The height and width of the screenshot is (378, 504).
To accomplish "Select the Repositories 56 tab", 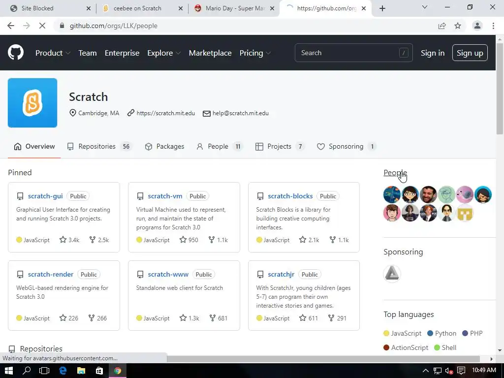I will point(99,147).
